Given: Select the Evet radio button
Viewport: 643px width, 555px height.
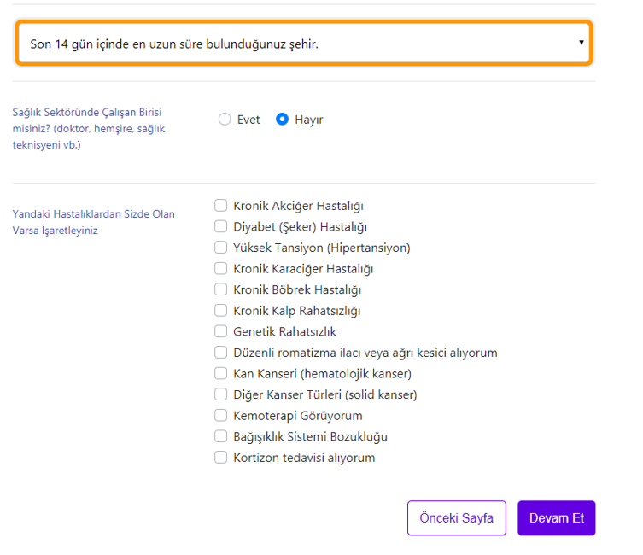Looking at the screenshot, I should point(225,120).
